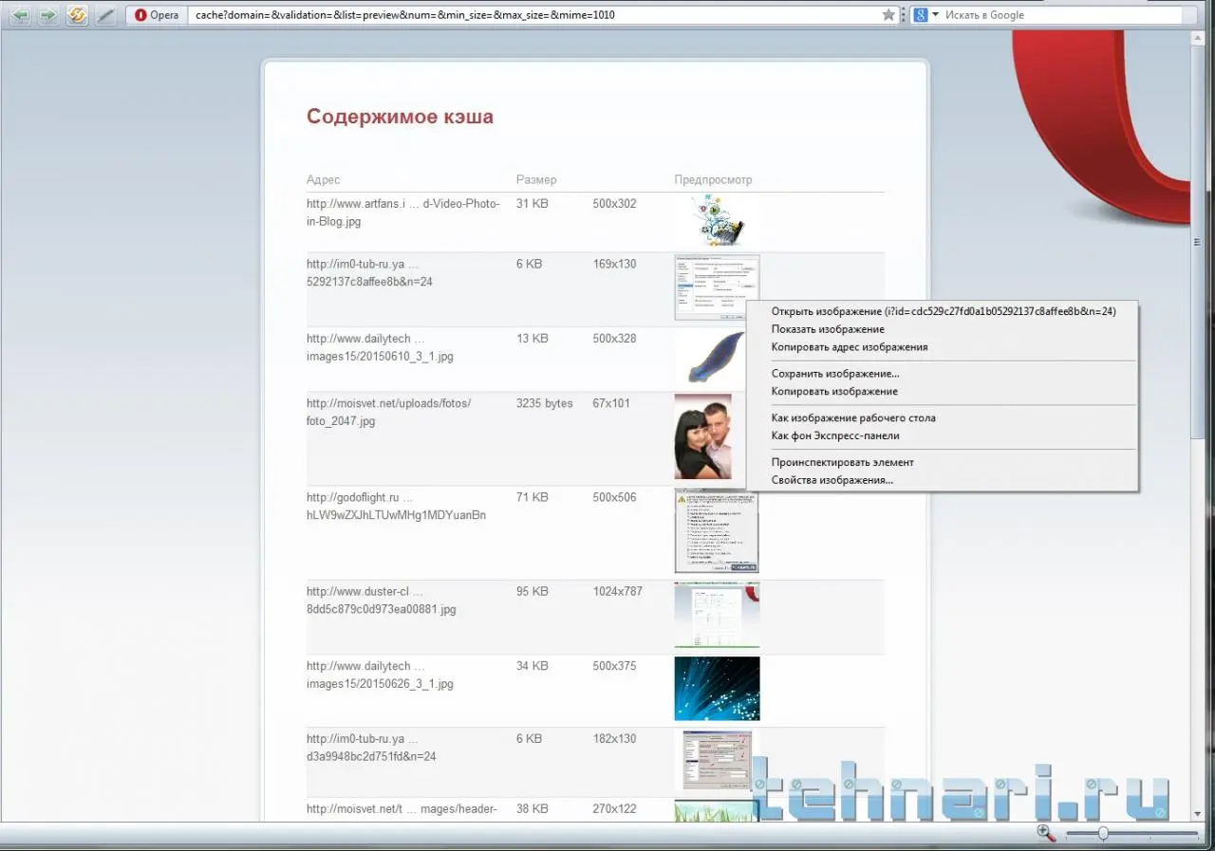Image resolution: width=1215 pixels, height=851 pixels.
Task: Click the Forward arrow navigation button
Action: [x=48, y=15]
